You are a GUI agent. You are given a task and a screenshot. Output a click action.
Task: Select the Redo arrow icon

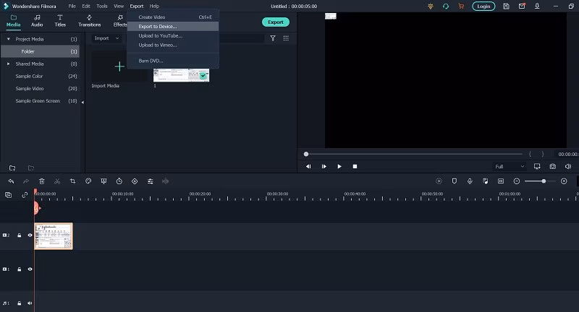point(26,181)
